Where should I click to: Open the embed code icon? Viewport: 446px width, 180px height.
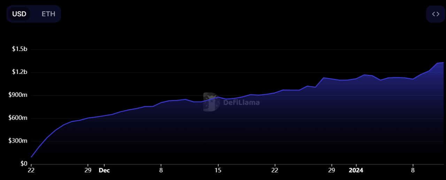click(436, 14)
